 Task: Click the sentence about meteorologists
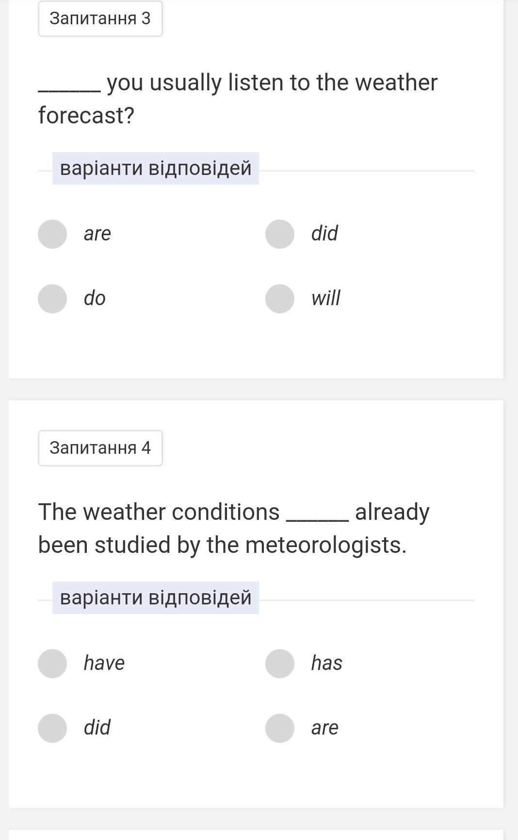(234, 529)
